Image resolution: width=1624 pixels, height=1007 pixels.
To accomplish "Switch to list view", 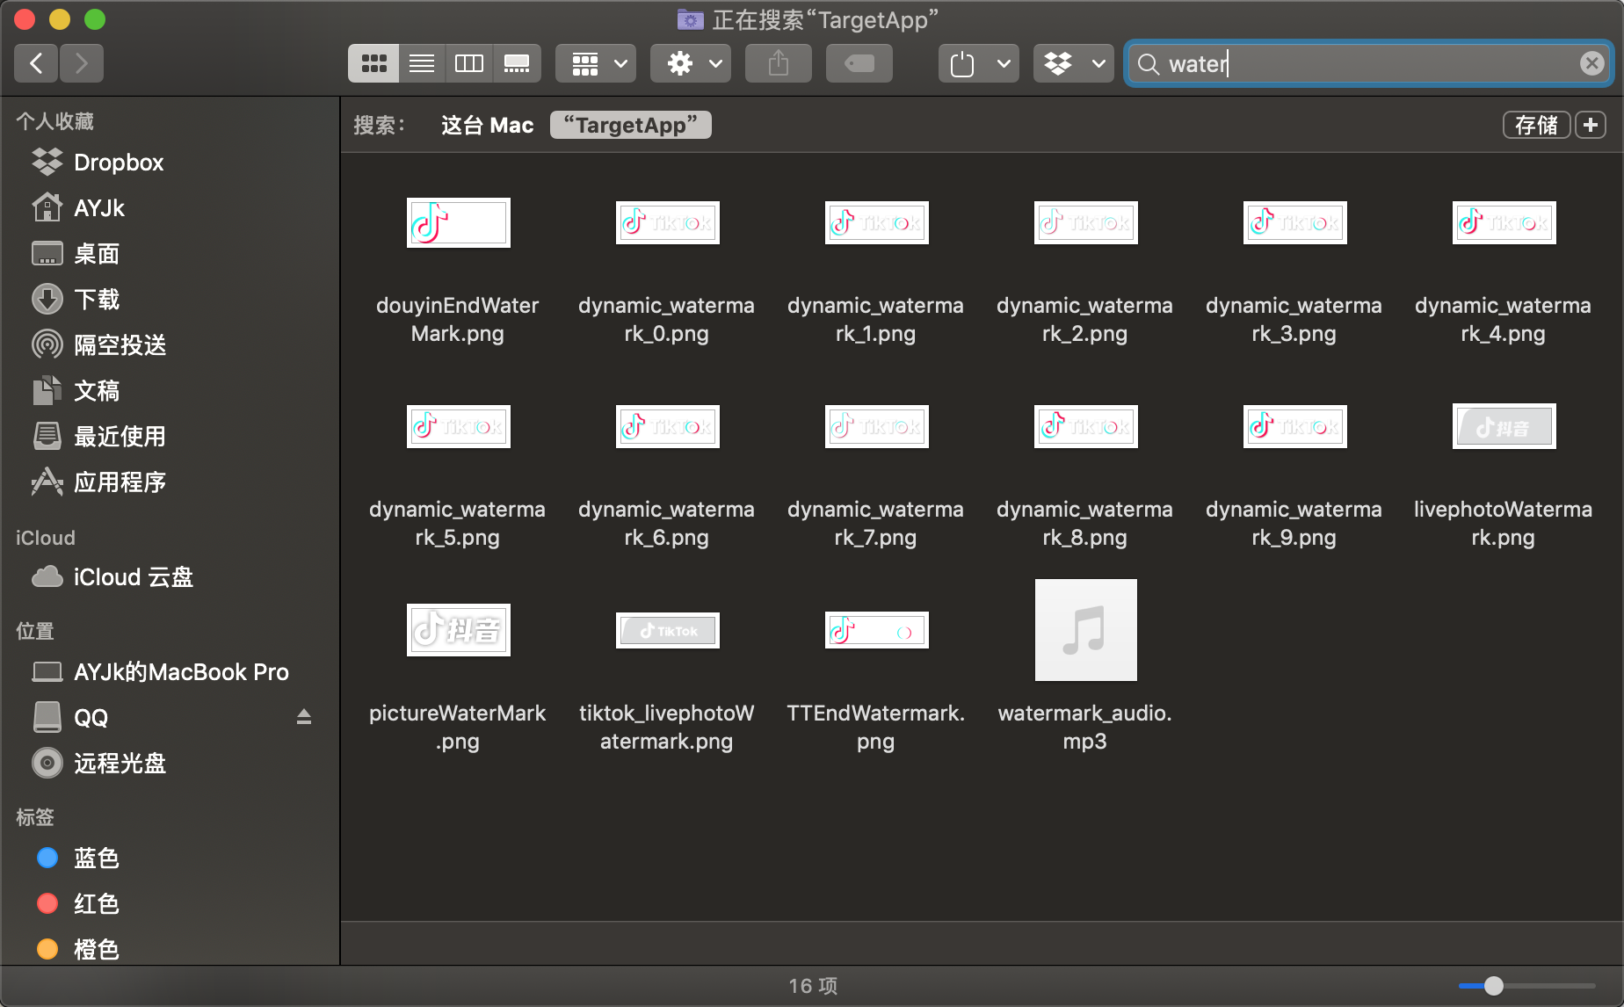I will click(422, 63).
